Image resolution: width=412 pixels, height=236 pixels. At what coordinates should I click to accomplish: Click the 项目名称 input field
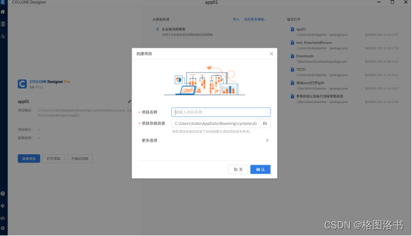tap(221, 112)
